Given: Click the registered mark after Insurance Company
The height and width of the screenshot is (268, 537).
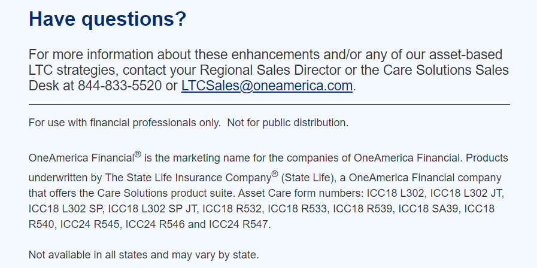Looking at the screenshot, I should [x=275, y=174].
